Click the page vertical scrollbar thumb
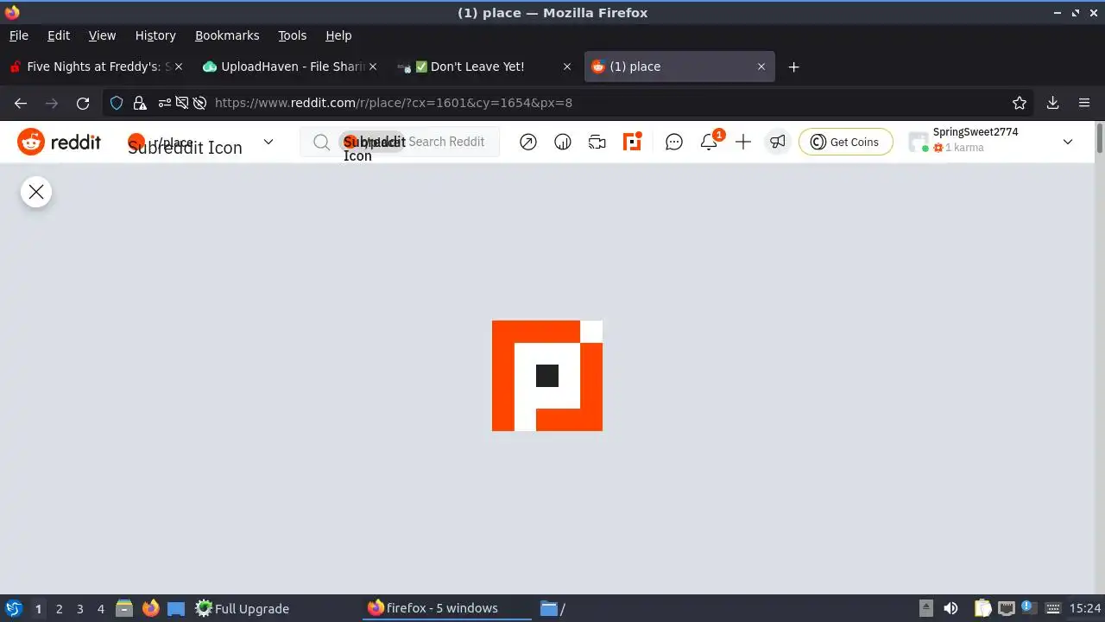The height and width of the screenshot is (622, 1105). 1099,140
